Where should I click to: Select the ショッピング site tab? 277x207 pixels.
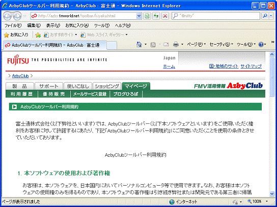(x=107, y=86)
